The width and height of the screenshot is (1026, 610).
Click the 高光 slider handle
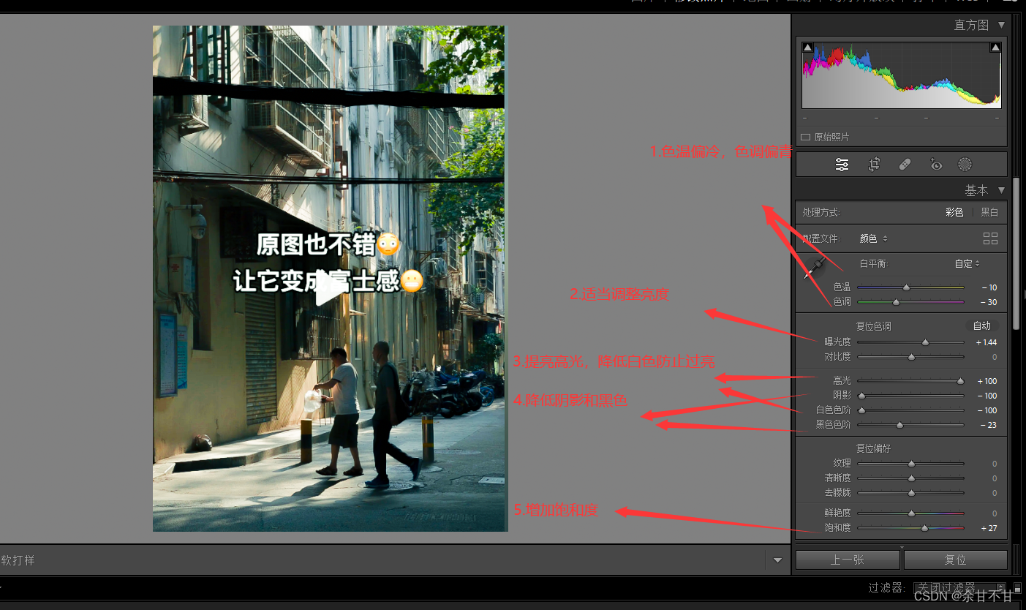tap(961, 381)
